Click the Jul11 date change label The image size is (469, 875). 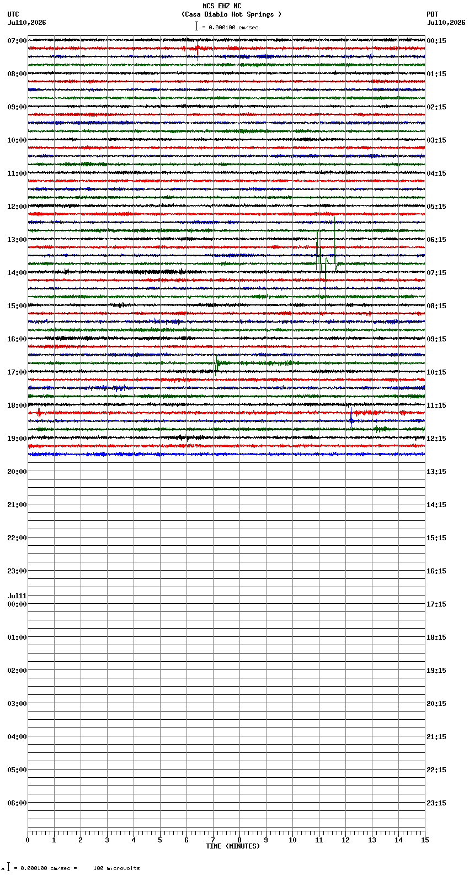(17, 596)
